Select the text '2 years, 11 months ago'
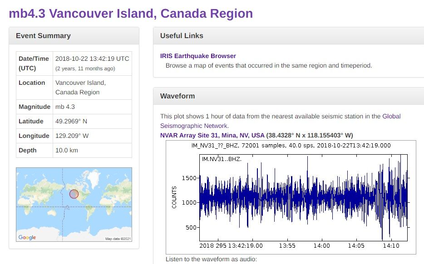The width and height of the screenshot is (424, 264). tap(85, 68)
